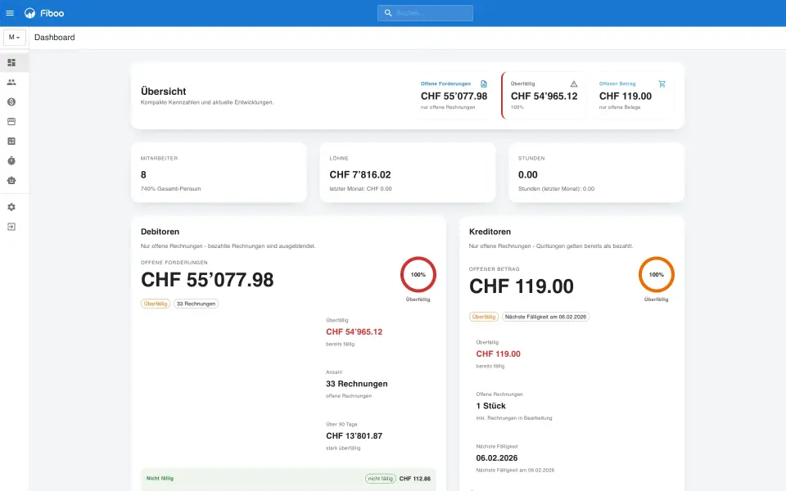This screenshot has height=491, width=786.
Task: Open the Dashboard grid icon in the sidebar
Action: (x=11, y=62)
